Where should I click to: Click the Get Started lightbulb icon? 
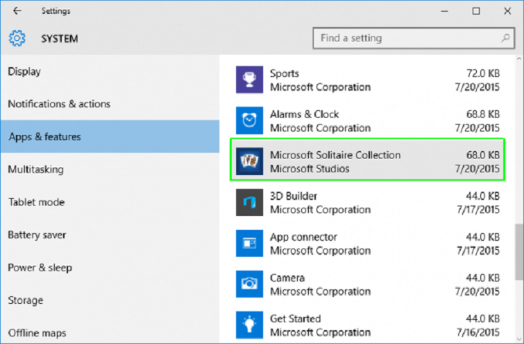tap(249, 325)
